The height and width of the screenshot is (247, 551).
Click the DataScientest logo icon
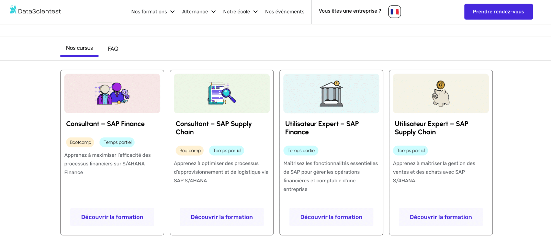[x=13, y=10]
